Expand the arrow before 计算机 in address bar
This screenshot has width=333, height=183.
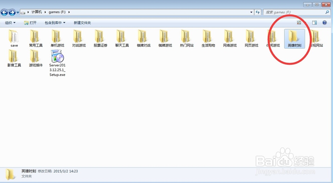click(x=28, y=12)
